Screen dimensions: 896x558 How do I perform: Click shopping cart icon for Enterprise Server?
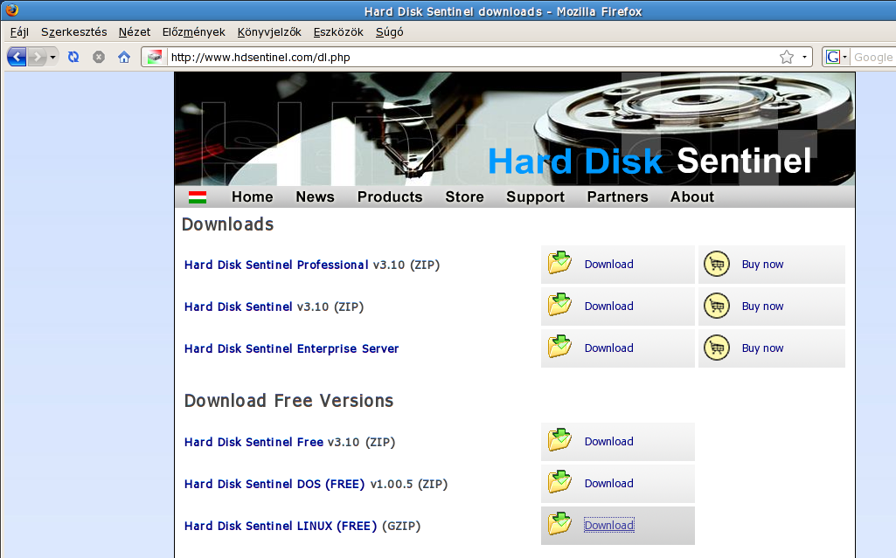point(717,348)
